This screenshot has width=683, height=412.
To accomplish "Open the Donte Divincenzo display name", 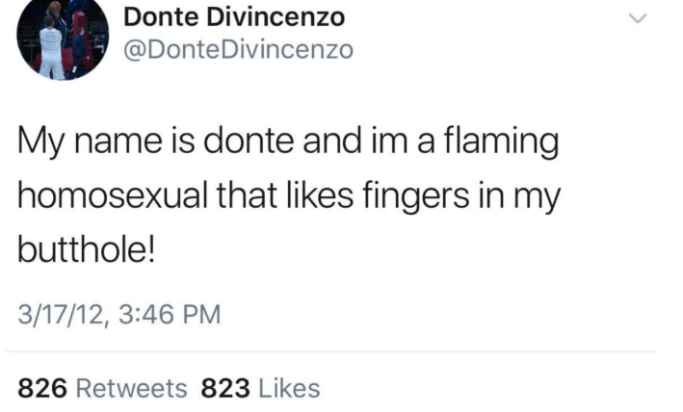I will (x=235, y=17).
